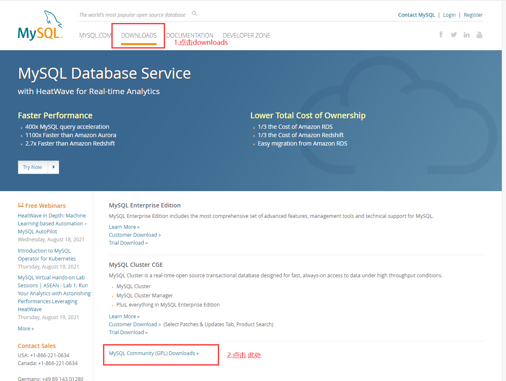
Task: Click the MySQL dolphin logo
Action: (x=40, y=26)
